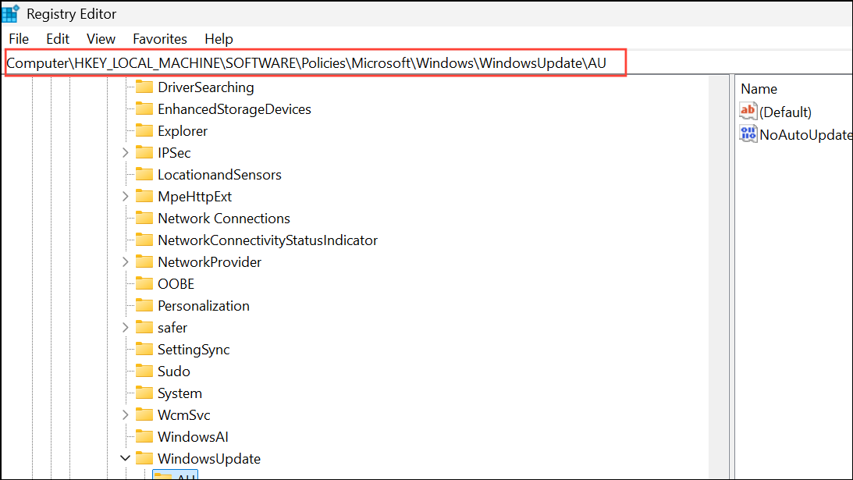Collapse the WindowsUpdate key
This screenshot has width=853, height=480.
(x=126, y=458)
